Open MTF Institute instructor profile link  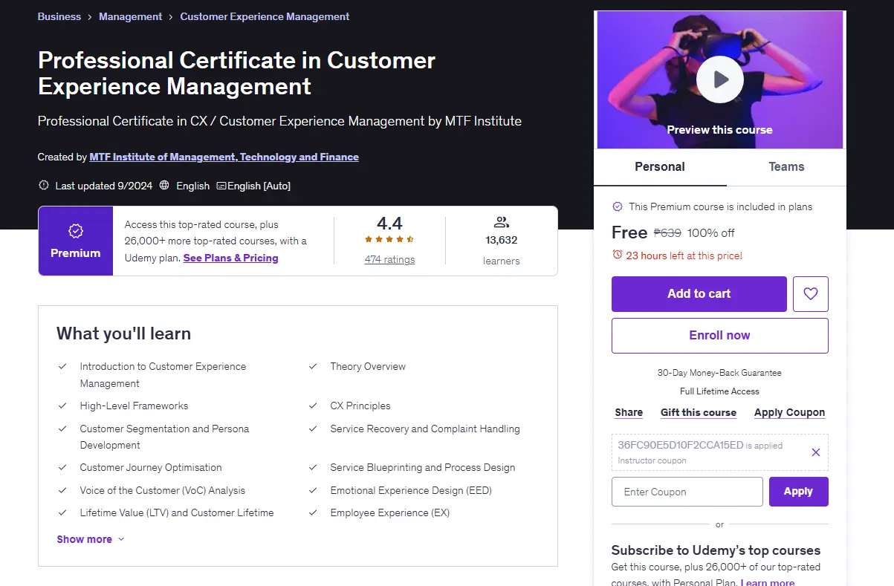tap(224, 157)
